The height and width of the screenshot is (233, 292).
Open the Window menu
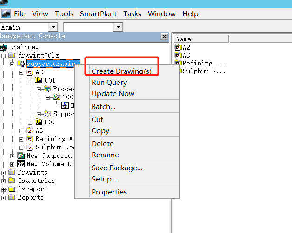click(x=162, y=14)
